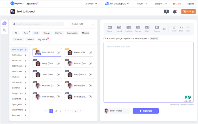The width and height of the screenshot is (198, 124).
Task: Undo the last edit
Action: point(181,29)
